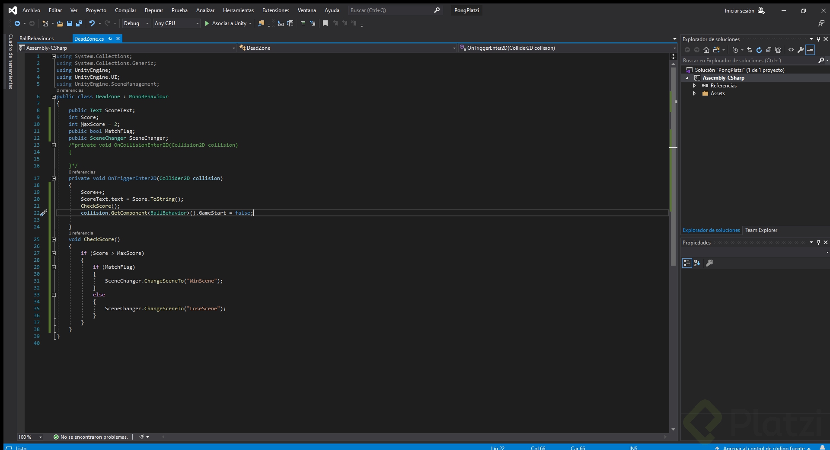The width and height of the screenshot is (830, 450).
Task: Click the Undo icon on the toolbar
Action: tap(92, 23)
